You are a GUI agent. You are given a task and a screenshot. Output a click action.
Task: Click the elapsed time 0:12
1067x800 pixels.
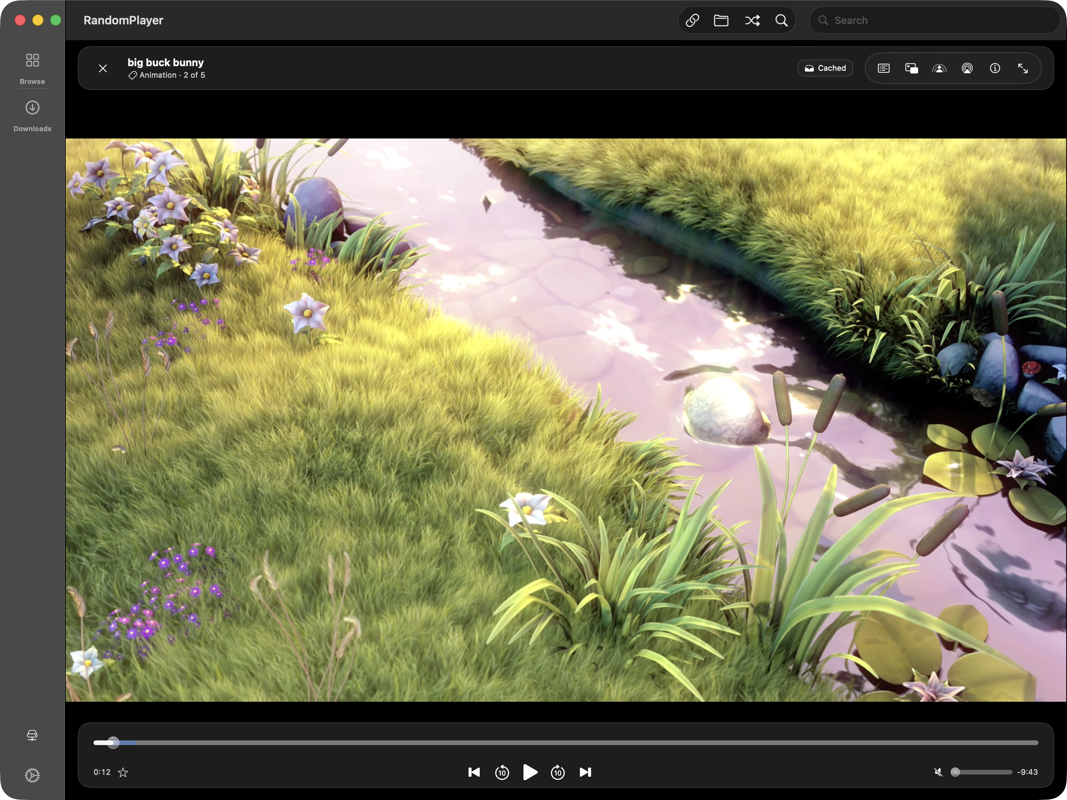102,773
